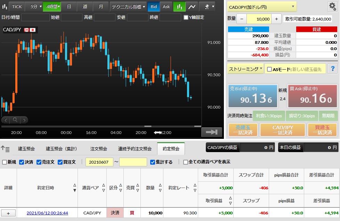Viewport: 340px width, 221px height.
Task: Uncheck the 決済 filter checkbox
Action: click(x=22, y=162)
